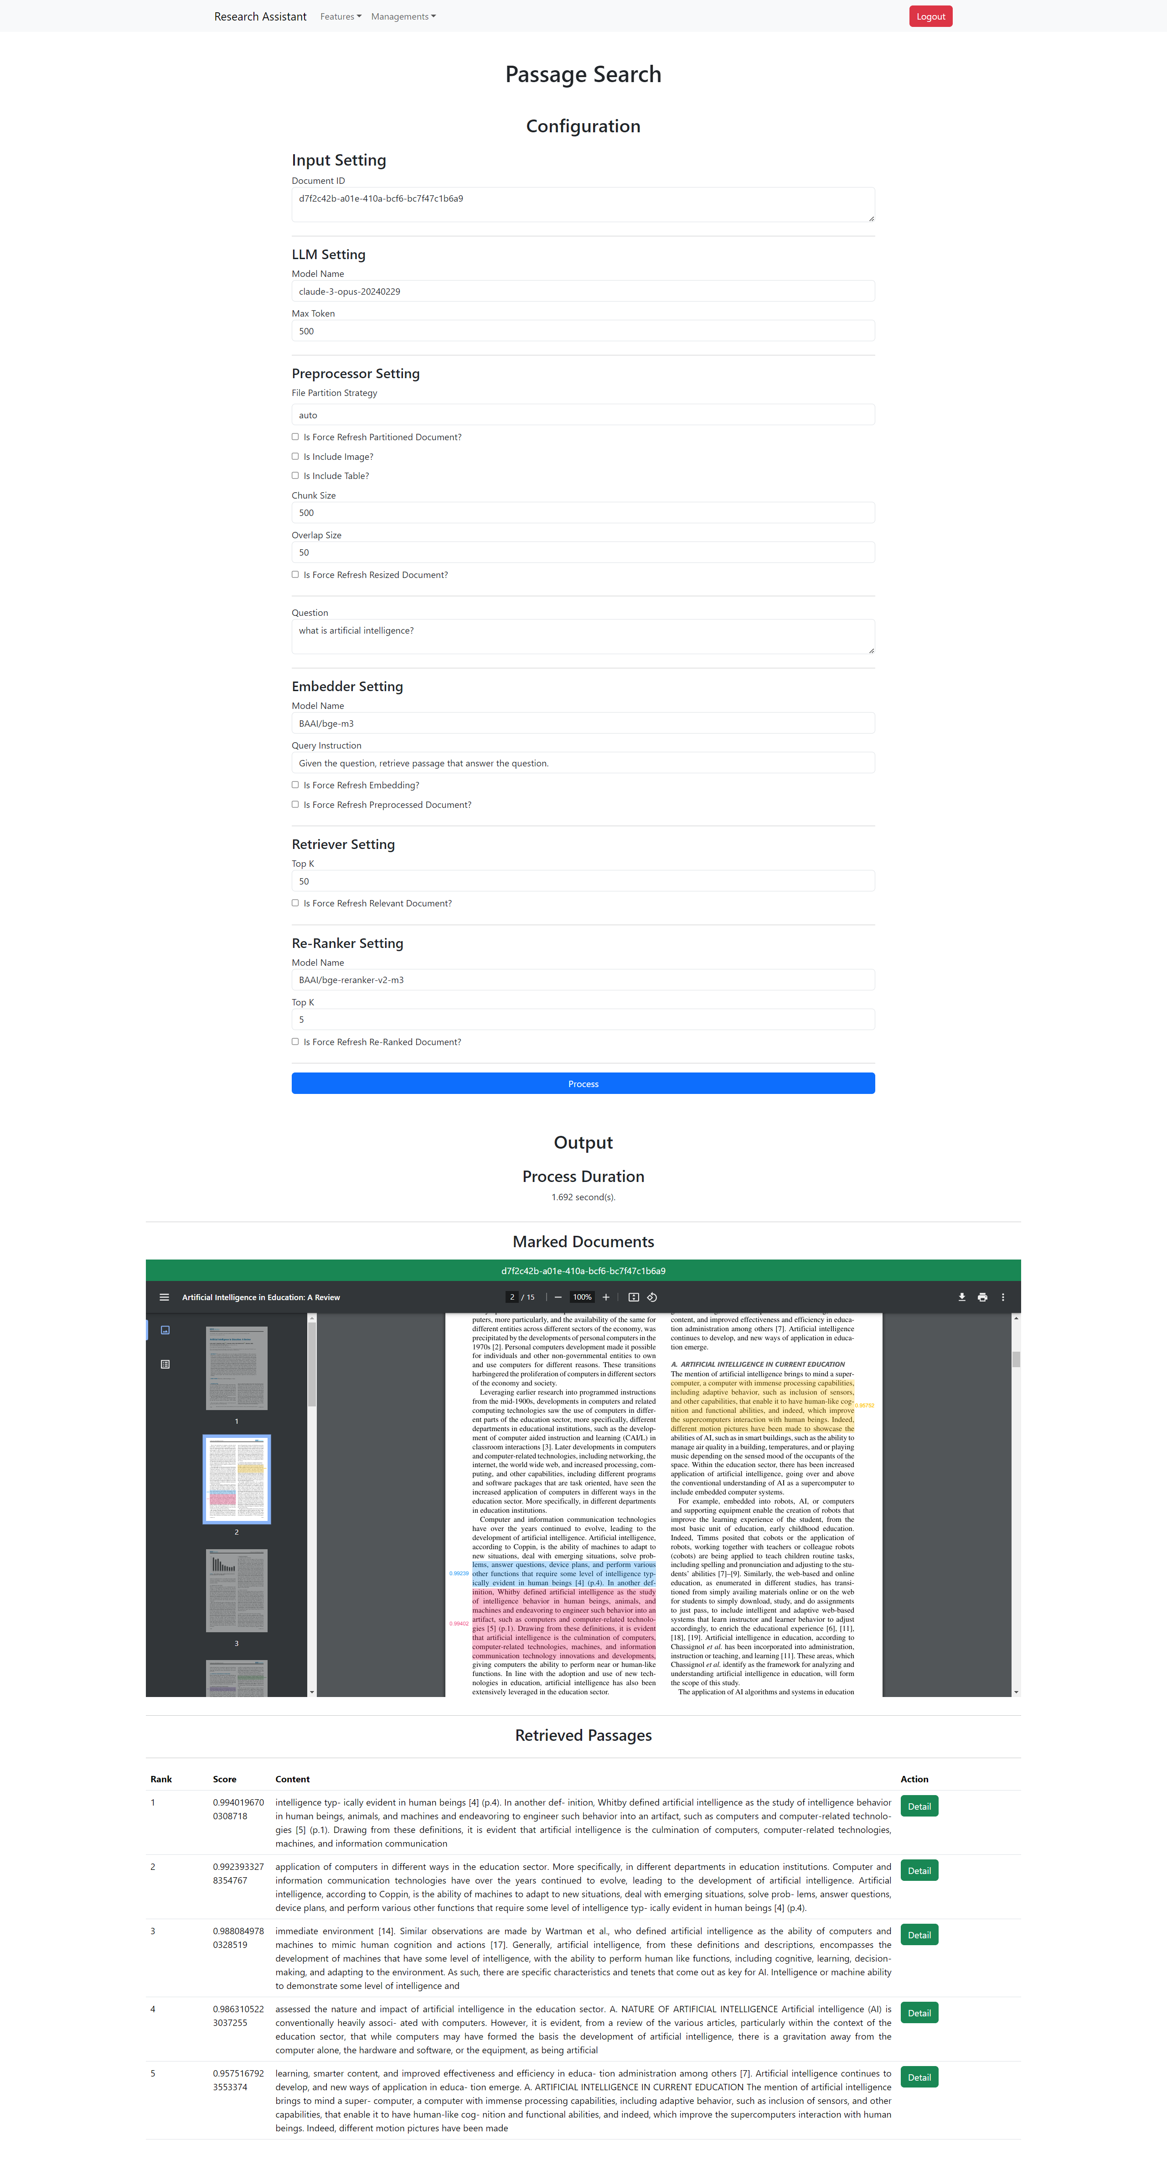The width and height of the screenshot is (1167, 2176).
Task: Open Detail for rank 2 passage
Action: click(x=919, y=1870)
